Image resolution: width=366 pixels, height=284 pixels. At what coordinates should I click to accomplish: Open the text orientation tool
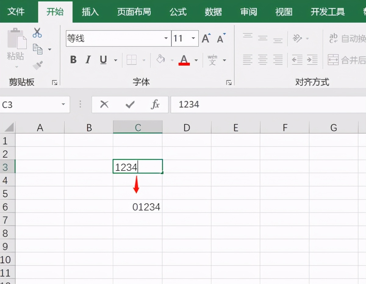point(297,38)
